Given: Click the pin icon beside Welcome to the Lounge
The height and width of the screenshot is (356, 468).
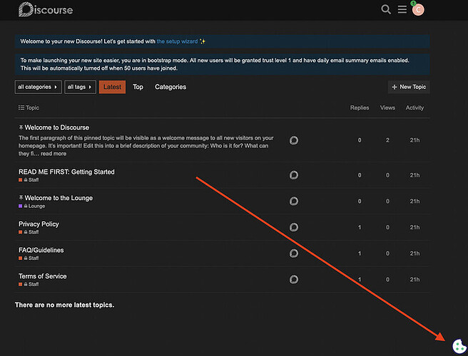Looking at the screenshot, I should (21, 198).
